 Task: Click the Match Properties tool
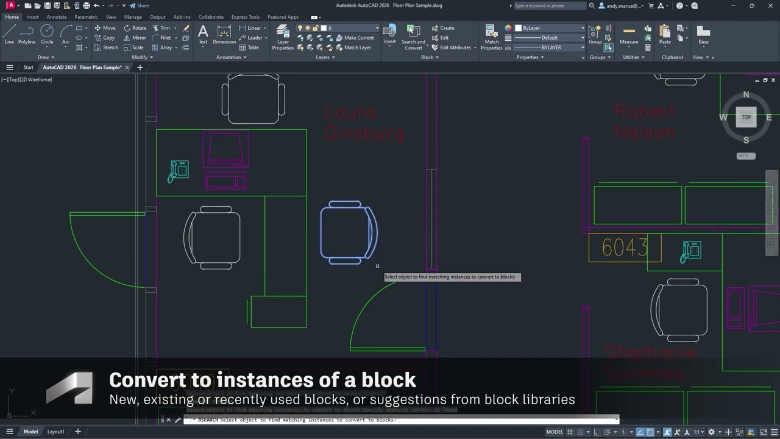click(492, 37)
